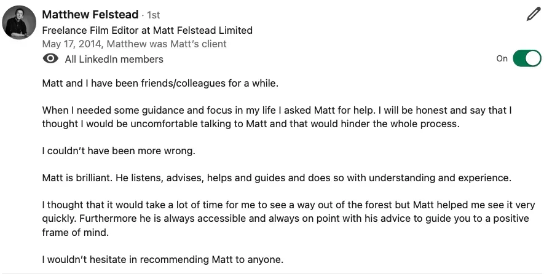
Task: Click the "positive frame of mind" line
Action: 76,232
